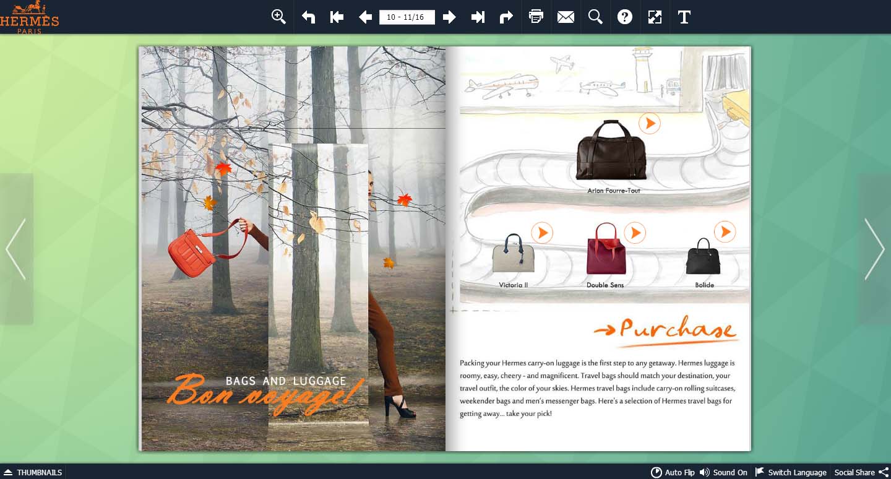The image size is (891, 479).
Task: Click the page number field 10 - 11/16
Action: [407, 17]
